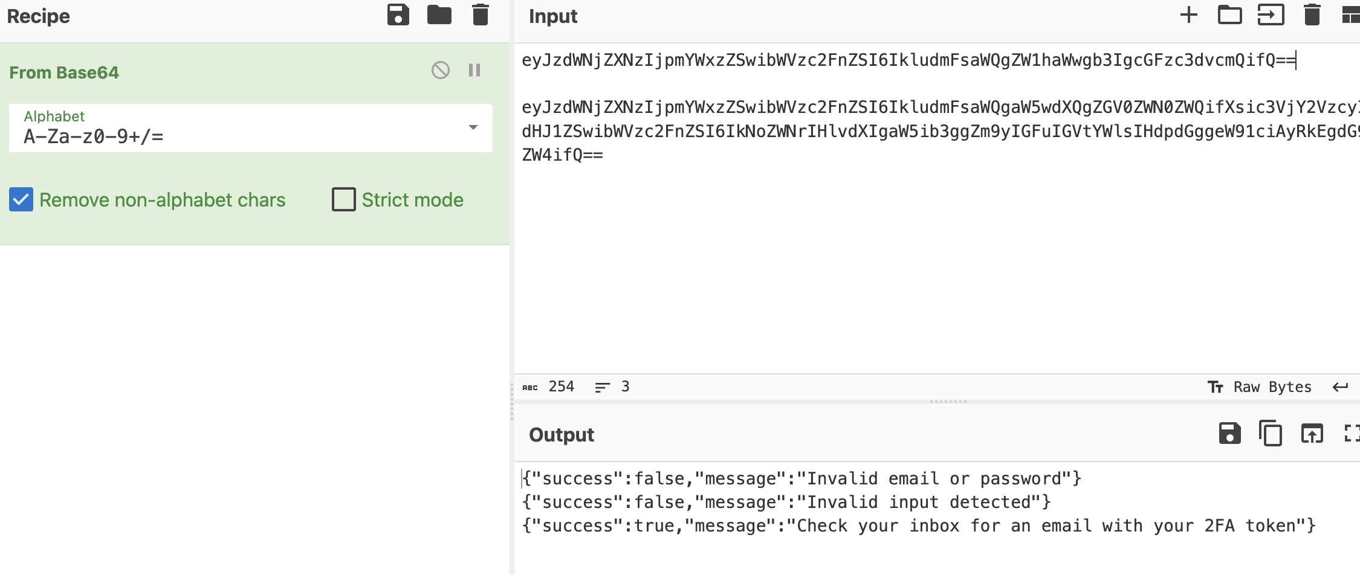1360x575 pixels.
Task: Click the splitter handle between Input and Output
Action: [x=948, y=402]
